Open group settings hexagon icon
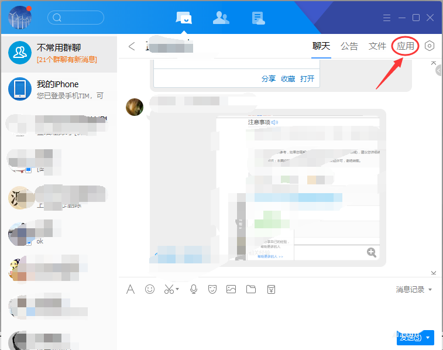Viewport: 443px width, 350px height. (430, 46)
